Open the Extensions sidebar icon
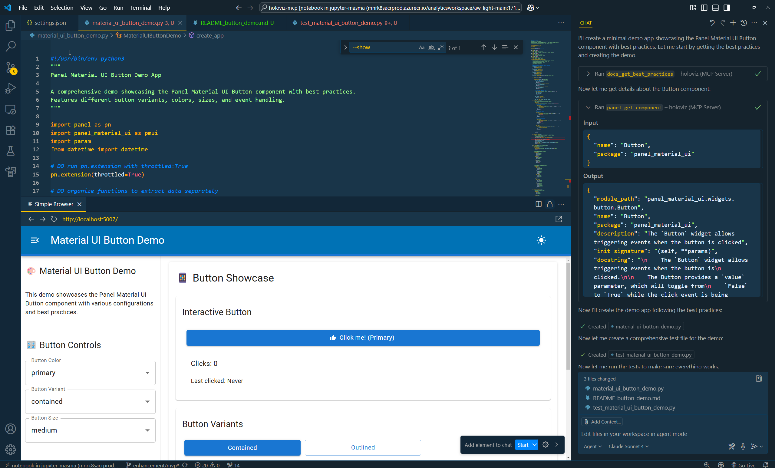This screenshot has width=775, height=468. [x=10, y=130]
